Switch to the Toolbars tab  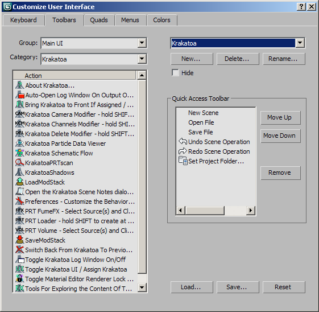tap(64, 20)
